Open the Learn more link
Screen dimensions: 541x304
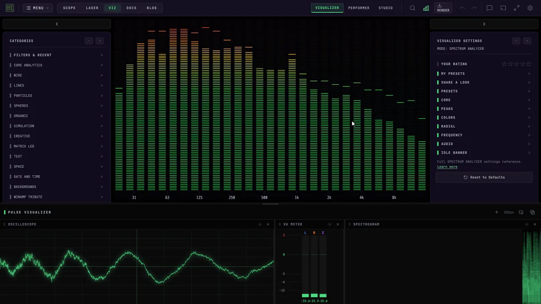pyautogui.click(x=447, y=167)
